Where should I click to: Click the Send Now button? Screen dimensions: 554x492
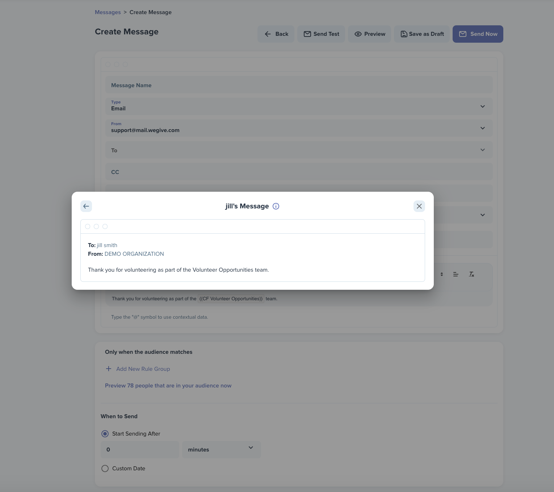pyautogui.click(x=478, y=34)
